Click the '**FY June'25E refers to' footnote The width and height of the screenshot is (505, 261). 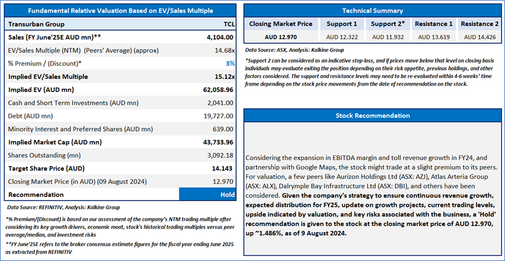[120, 248]
